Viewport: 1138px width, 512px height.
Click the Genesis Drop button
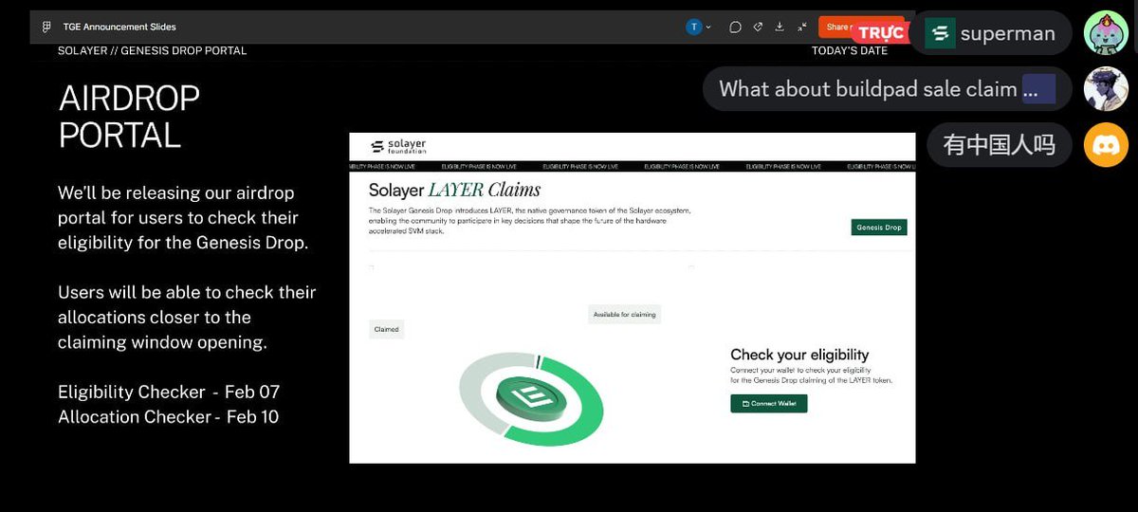(878, 228)
